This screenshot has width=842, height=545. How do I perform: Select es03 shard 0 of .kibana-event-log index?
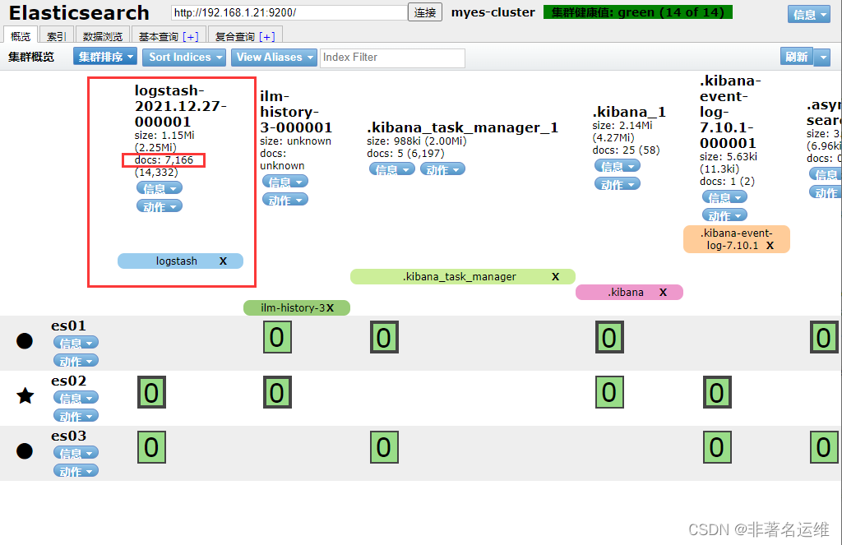coord(717,447)
